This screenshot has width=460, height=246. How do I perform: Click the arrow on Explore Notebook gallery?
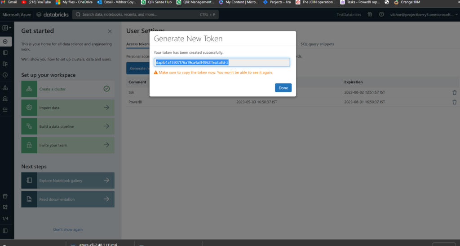(x=106, y=180)
